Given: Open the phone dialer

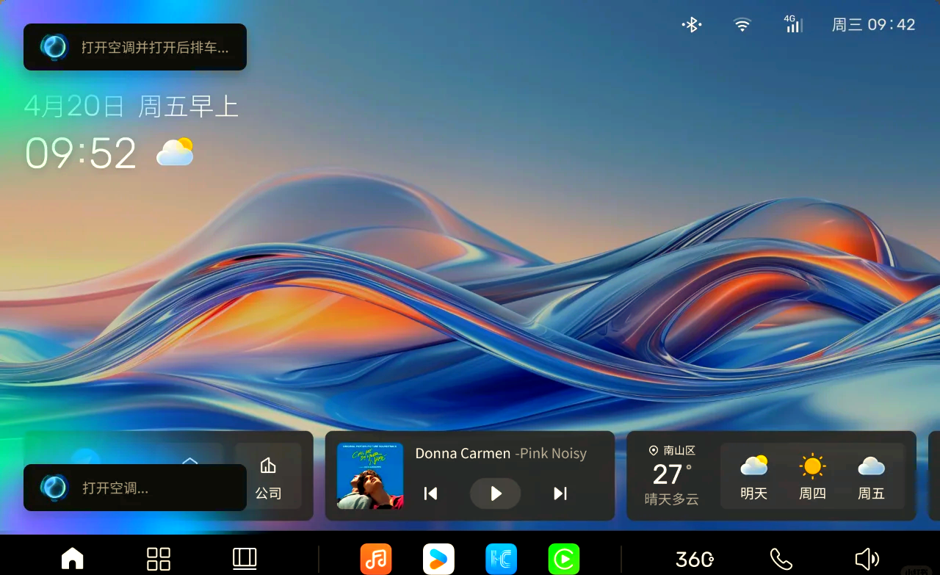Looking at the screenshot, I should [781, 559].
